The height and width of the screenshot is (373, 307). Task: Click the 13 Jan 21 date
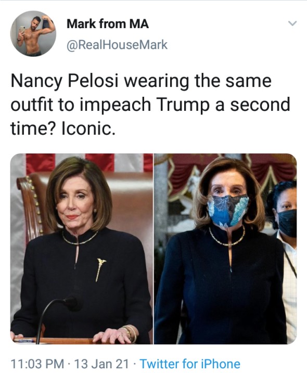[101, 364]
